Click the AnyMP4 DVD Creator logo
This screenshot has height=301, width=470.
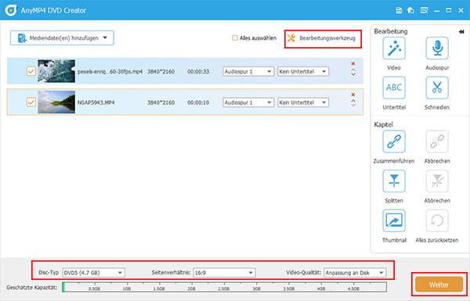coord(11,10)
